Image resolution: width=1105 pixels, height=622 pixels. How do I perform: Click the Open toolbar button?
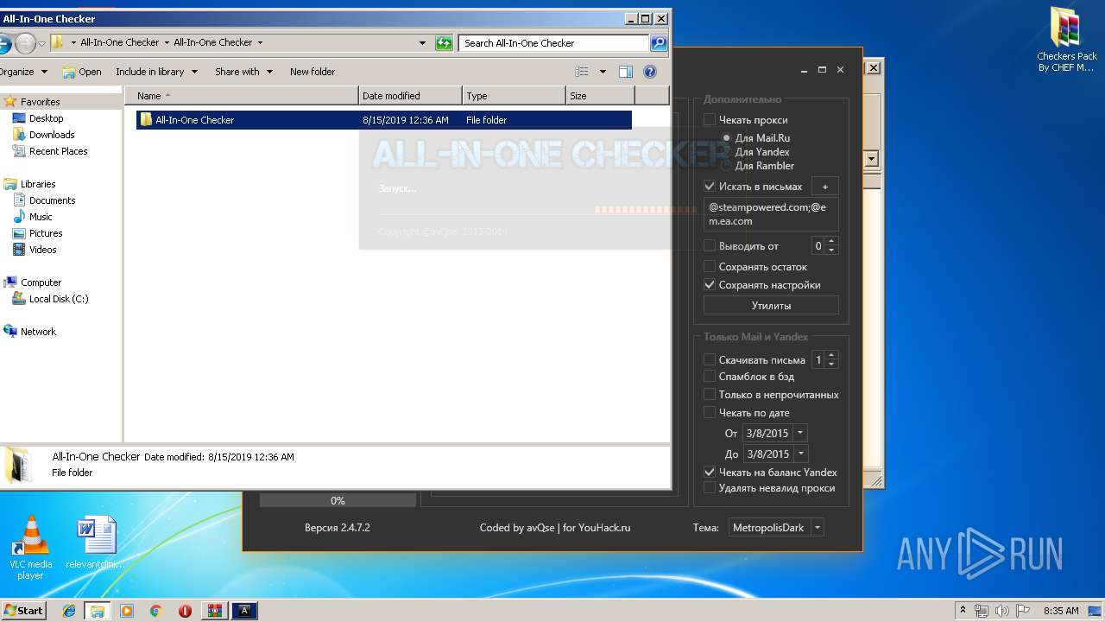pyautogui.click(x=82, y=72)
